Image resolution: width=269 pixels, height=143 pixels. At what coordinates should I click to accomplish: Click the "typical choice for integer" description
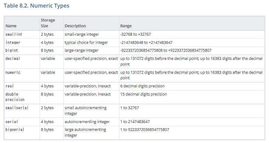[86, 42]
